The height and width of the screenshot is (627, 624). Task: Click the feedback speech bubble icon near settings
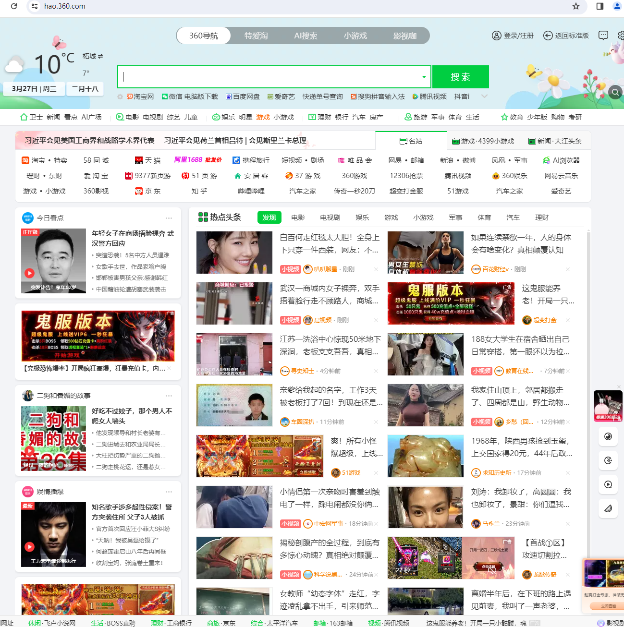coord(603,35)
